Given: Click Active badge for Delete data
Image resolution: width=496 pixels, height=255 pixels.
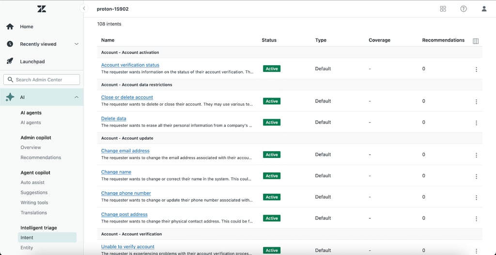Looking at the screenshot, I should (272, 123).
